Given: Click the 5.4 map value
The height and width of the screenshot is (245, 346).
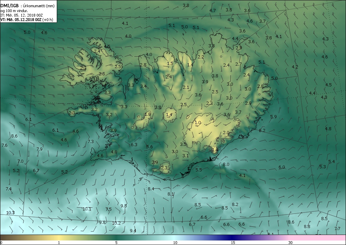Looking at the screenshot, I should tap(331, 161).
